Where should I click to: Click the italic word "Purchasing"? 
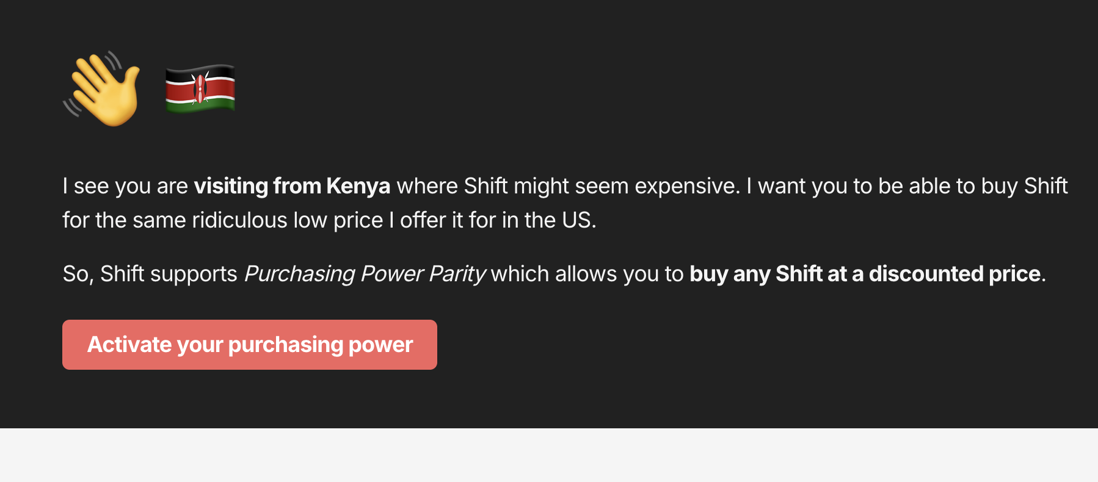299,274
